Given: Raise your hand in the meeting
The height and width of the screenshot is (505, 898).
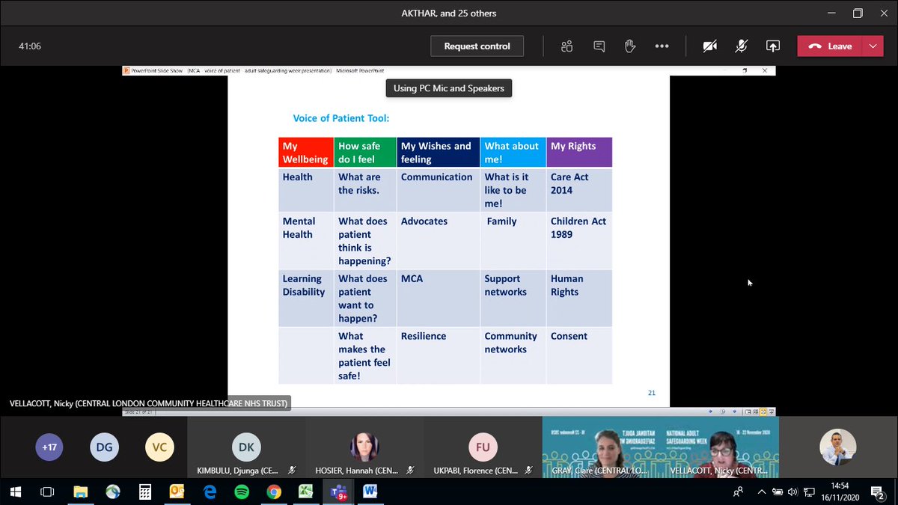Looking at the screenshot, I should pos(630,46).
